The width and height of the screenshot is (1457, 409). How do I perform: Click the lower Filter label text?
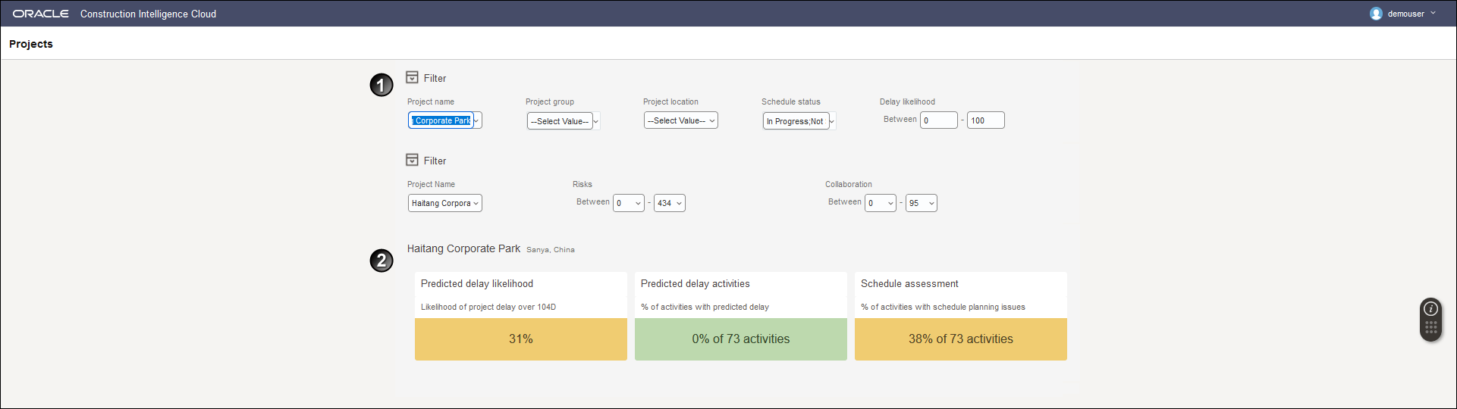click(x=435, y=161)
